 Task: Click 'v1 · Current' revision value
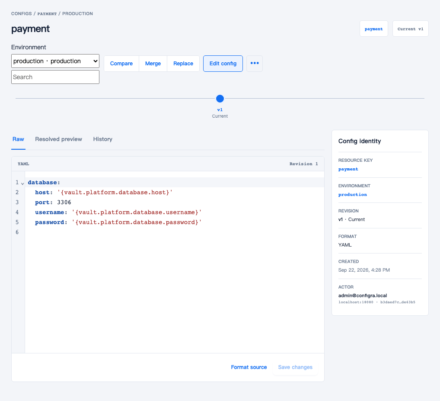click(351, 219)
